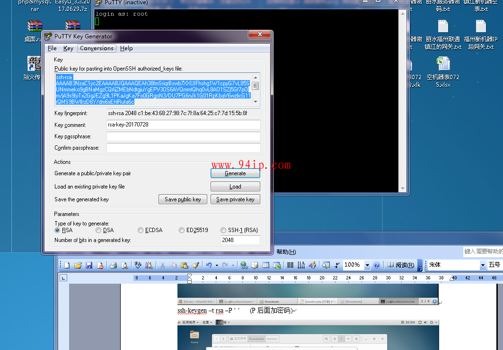Screen dimensions: 503x350
Task: Open Redo history dropdown arrow
Action: point(233,265)
